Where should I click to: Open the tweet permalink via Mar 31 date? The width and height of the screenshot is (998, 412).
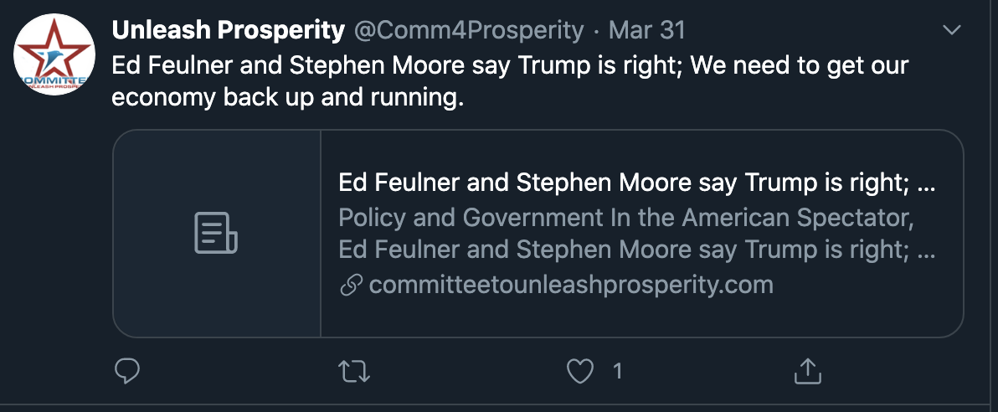[x=646, y=30]
